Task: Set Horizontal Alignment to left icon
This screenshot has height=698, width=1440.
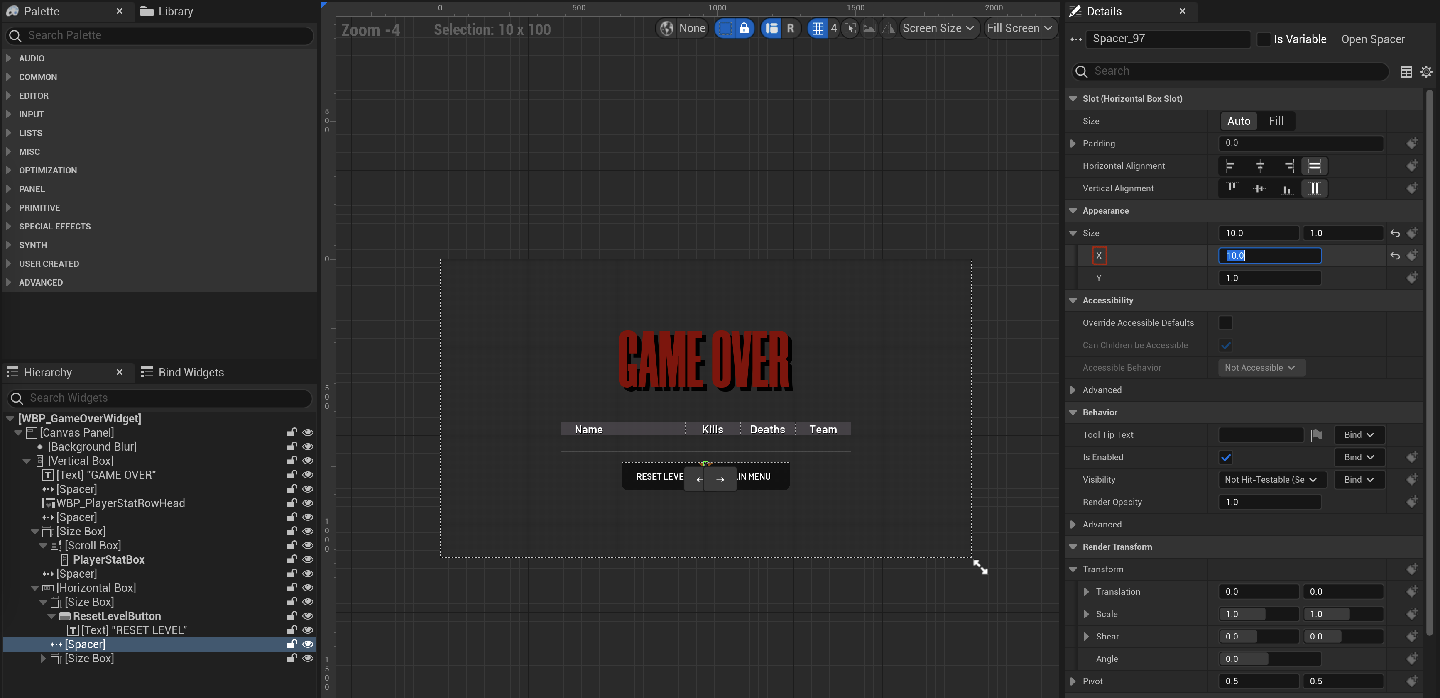Action: [1231, 166]
